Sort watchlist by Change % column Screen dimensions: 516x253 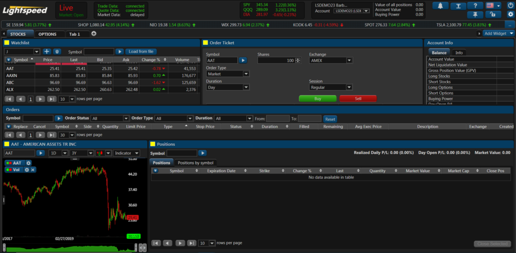153,60
